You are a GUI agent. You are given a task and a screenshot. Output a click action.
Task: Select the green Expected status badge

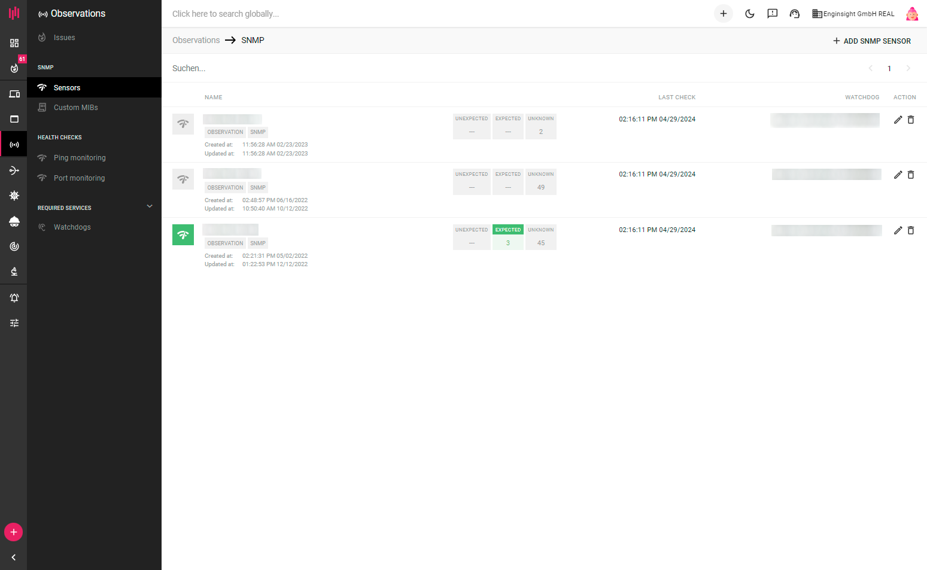click(507, 230)
